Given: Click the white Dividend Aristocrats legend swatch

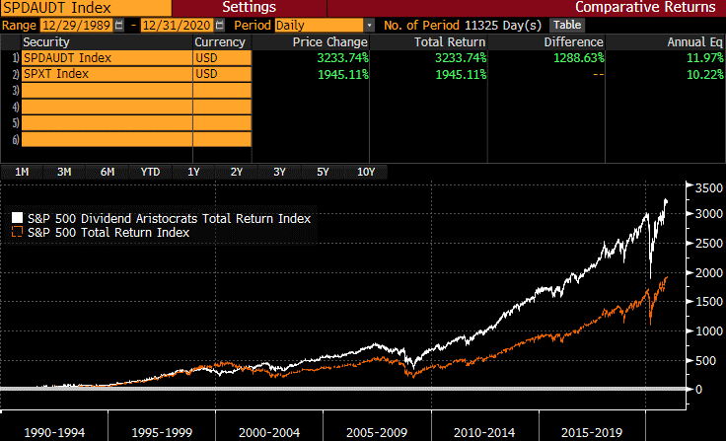Looking at the screenshot, I should click(17, 218).
